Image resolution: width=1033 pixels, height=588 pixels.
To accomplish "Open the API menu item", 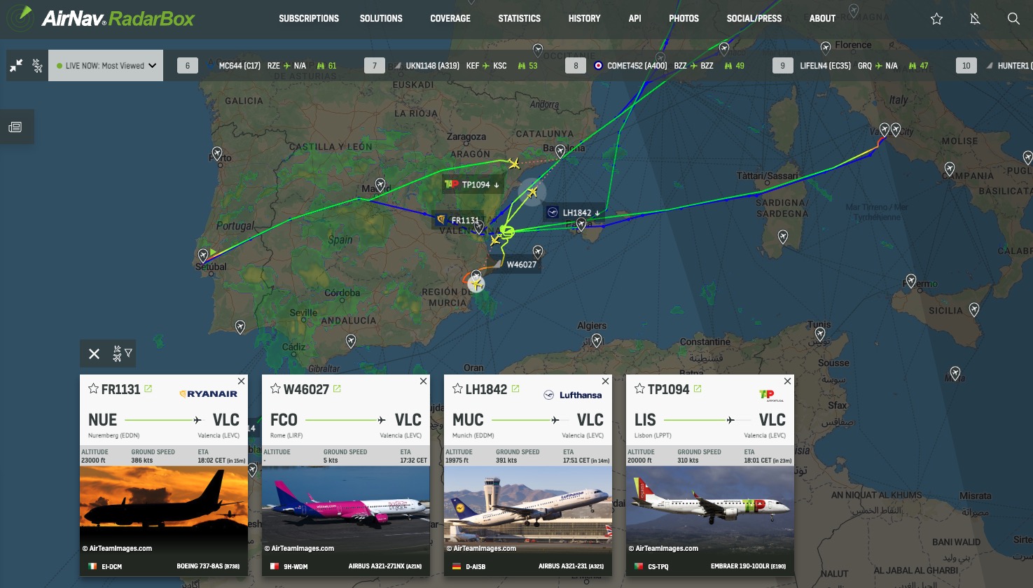I will [635, 19].
